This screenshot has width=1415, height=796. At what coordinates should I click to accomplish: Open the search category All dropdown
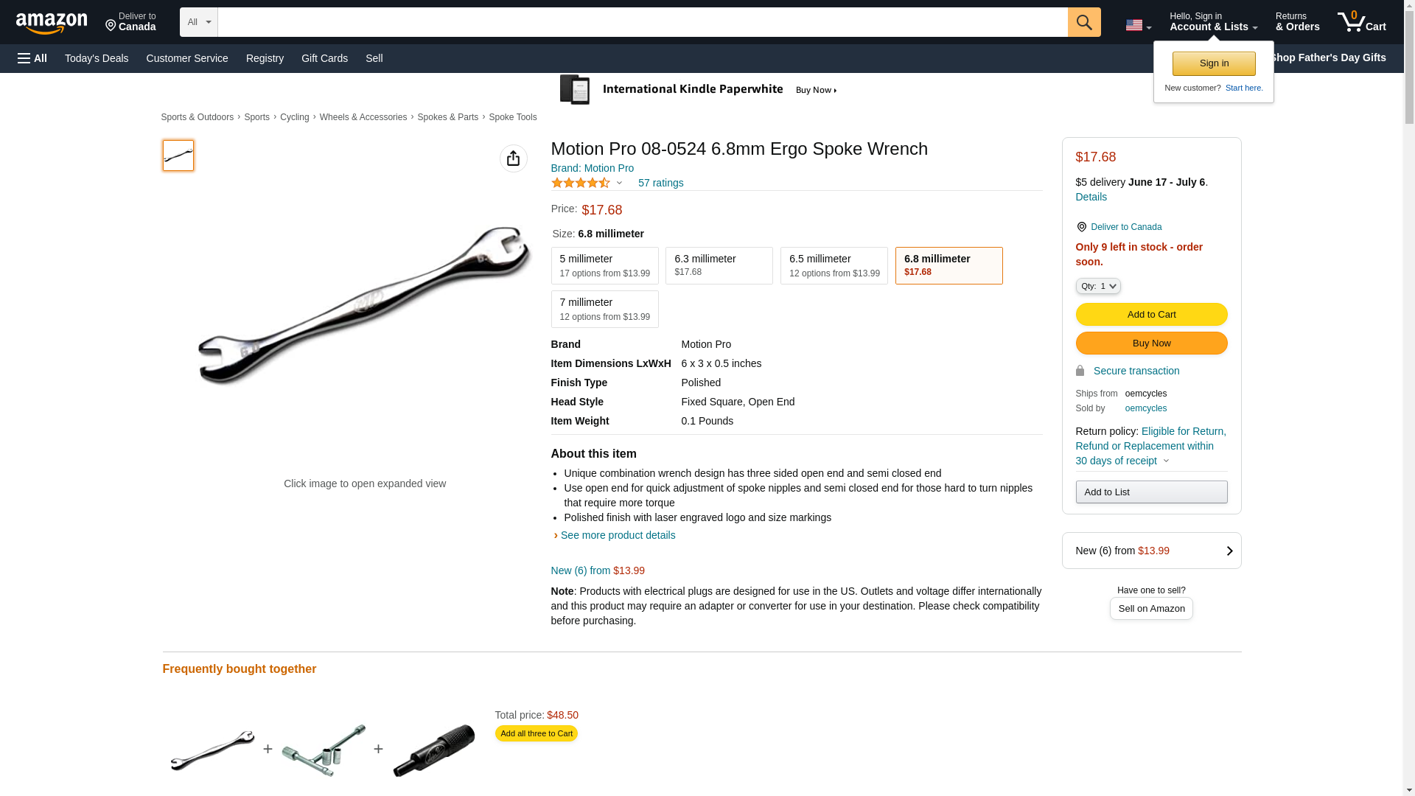pyautogui.click(x=198, y=22)
